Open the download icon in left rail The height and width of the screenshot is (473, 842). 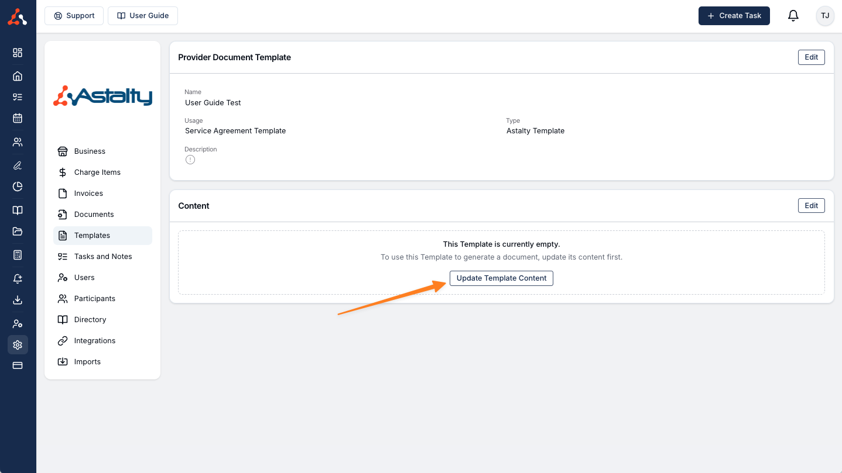click(x=18, y=300)
